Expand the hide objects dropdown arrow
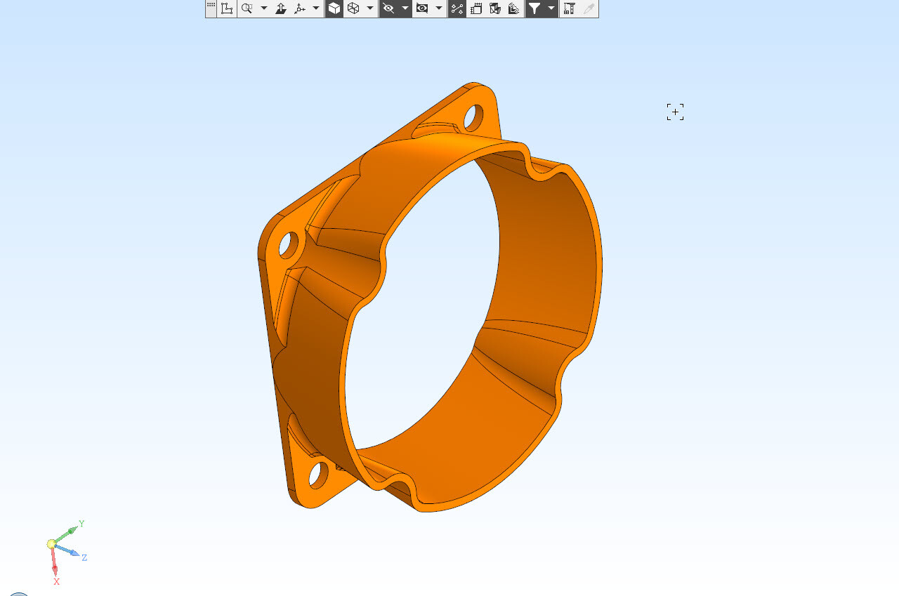 [405, 8]
